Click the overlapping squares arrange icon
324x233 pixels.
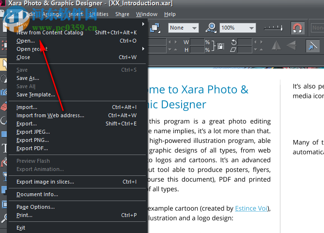tap(155, 28)
